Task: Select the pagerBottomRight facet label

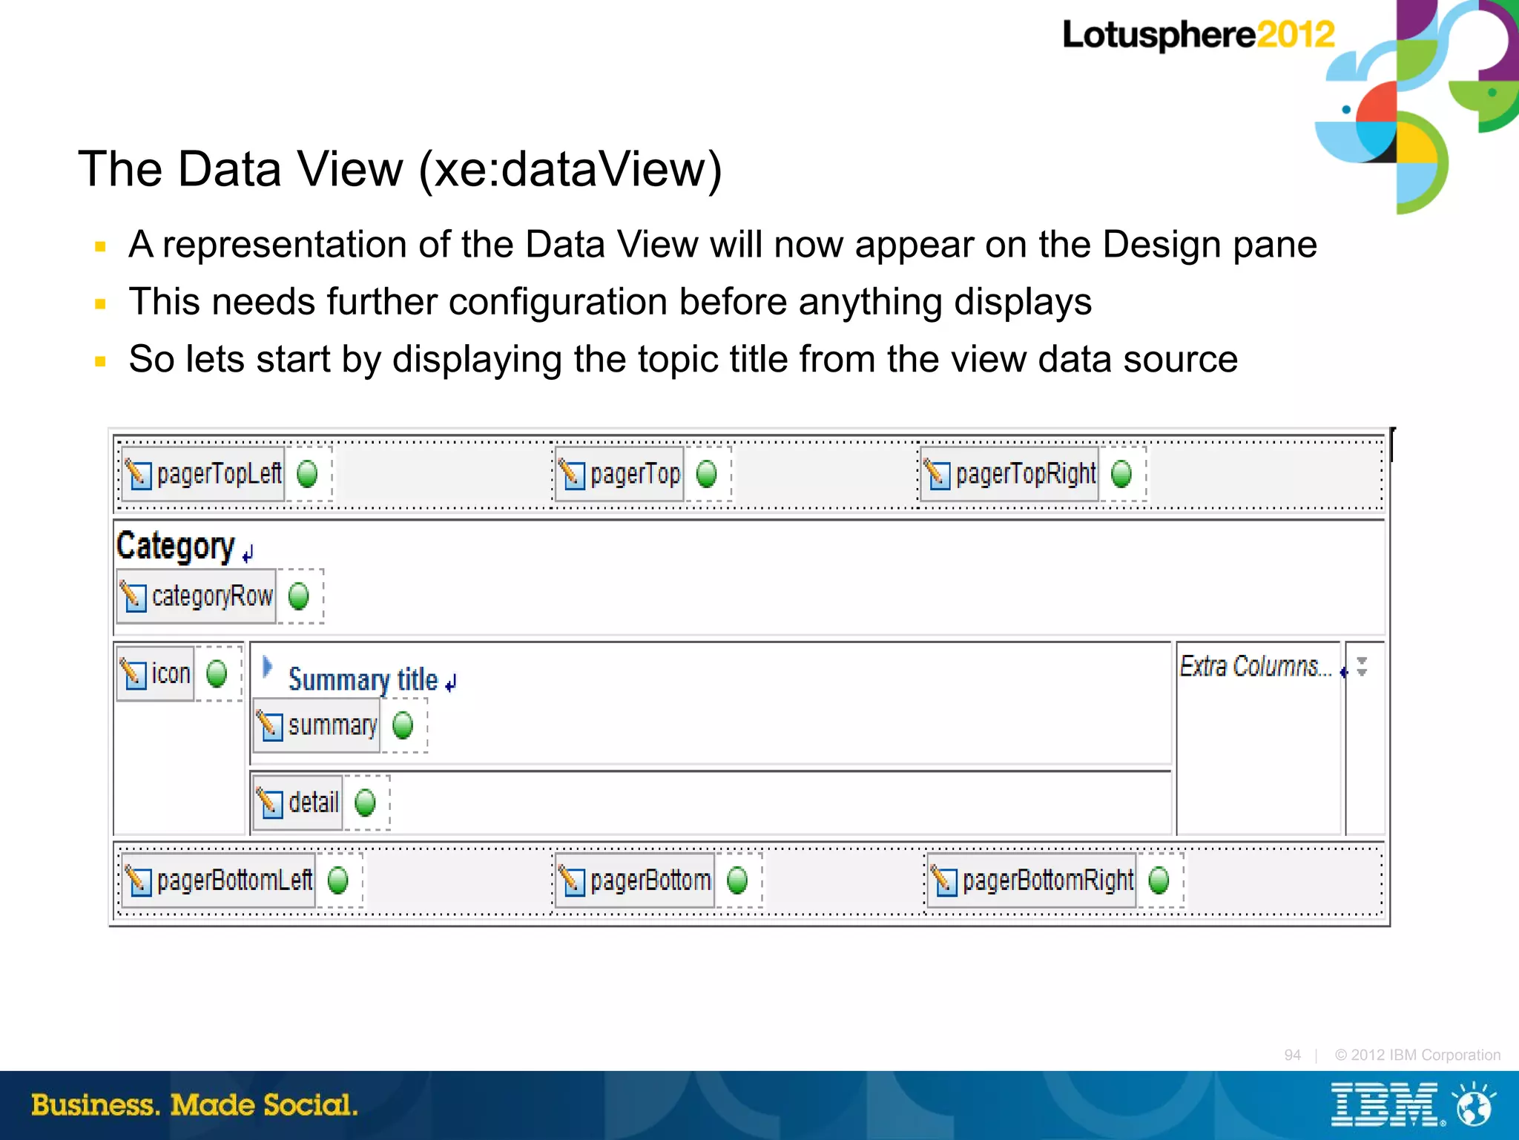Action: point(1048,880)
